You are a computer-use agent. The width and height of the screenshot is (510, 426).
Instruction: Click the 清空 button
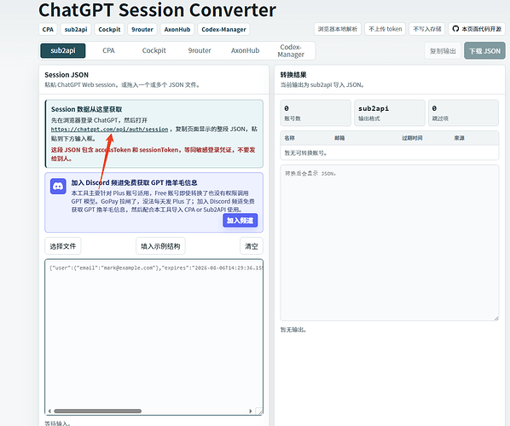click(252, 246)
